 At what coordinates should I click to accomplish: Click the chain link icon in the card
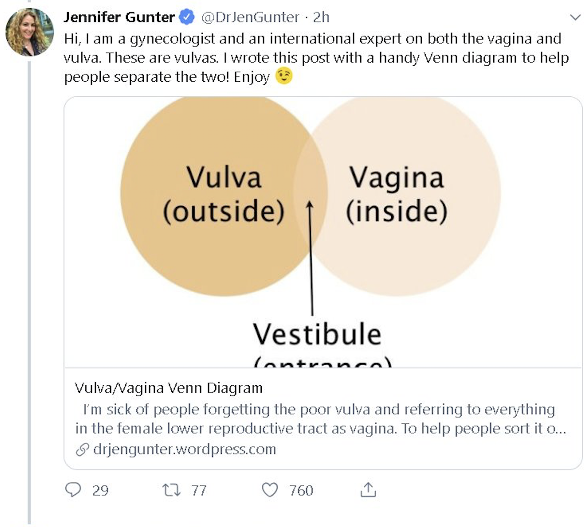click(x=82, y=450)
